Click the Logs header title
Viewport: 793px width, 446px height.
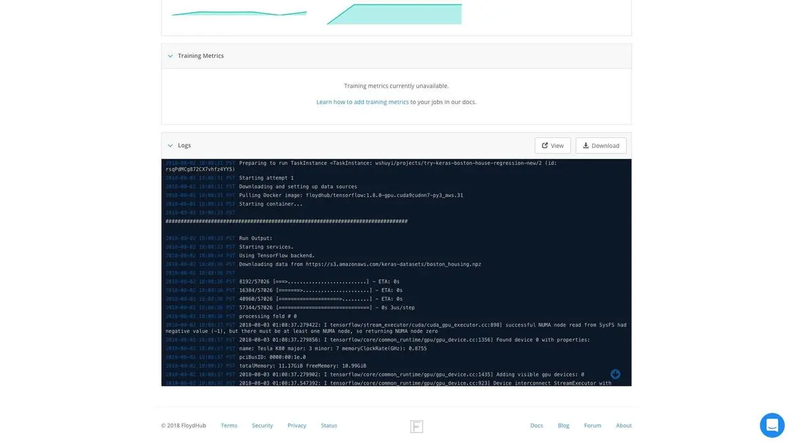point(184,146)
